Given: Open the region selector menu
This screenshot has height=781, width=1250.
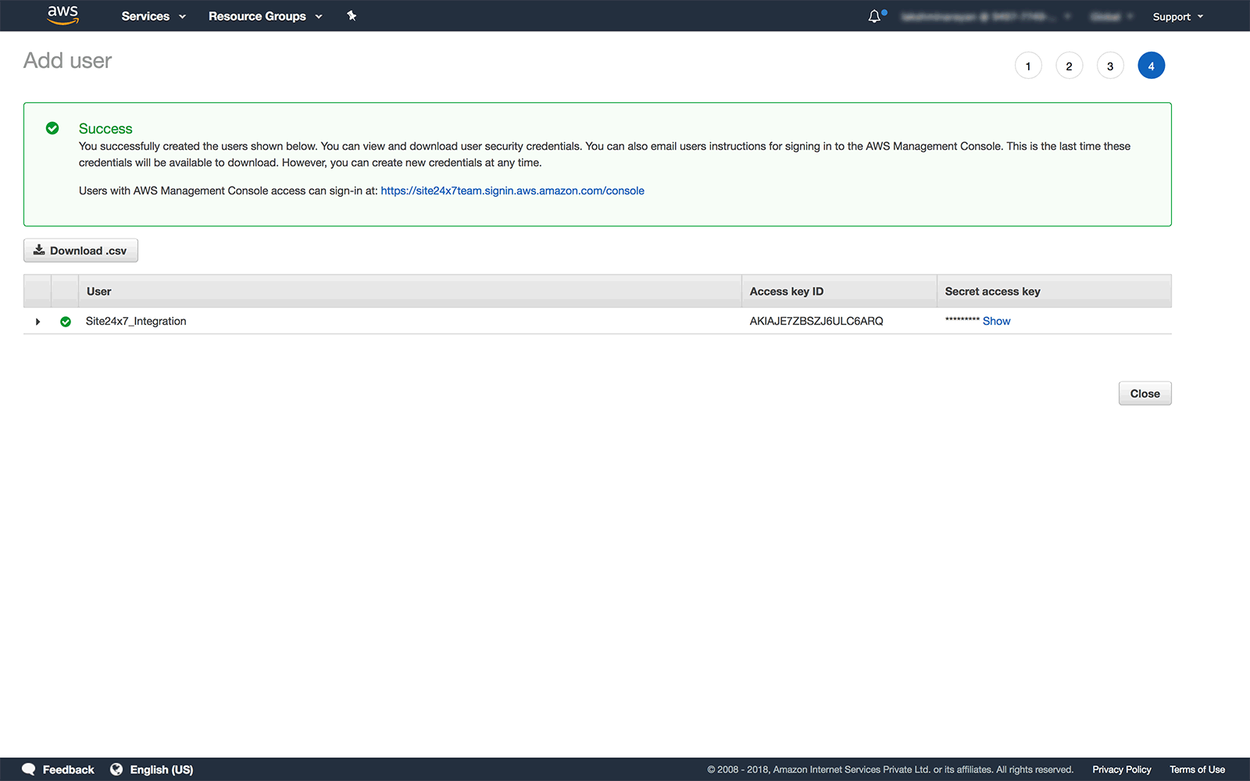Looking at the screenshot, I should (x=1111, y=16).
